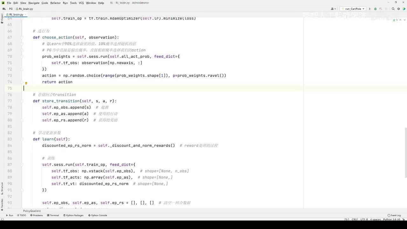Viewport: 407px width, 229px height.
Task: Open the File menu
Action: tap(9, 3)
